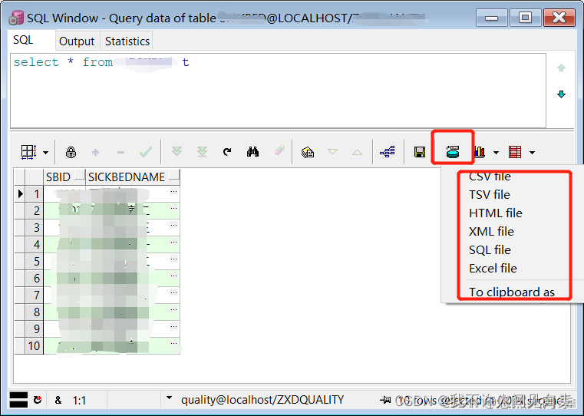Select row 10 in the result grid

[x=34, y=346]
